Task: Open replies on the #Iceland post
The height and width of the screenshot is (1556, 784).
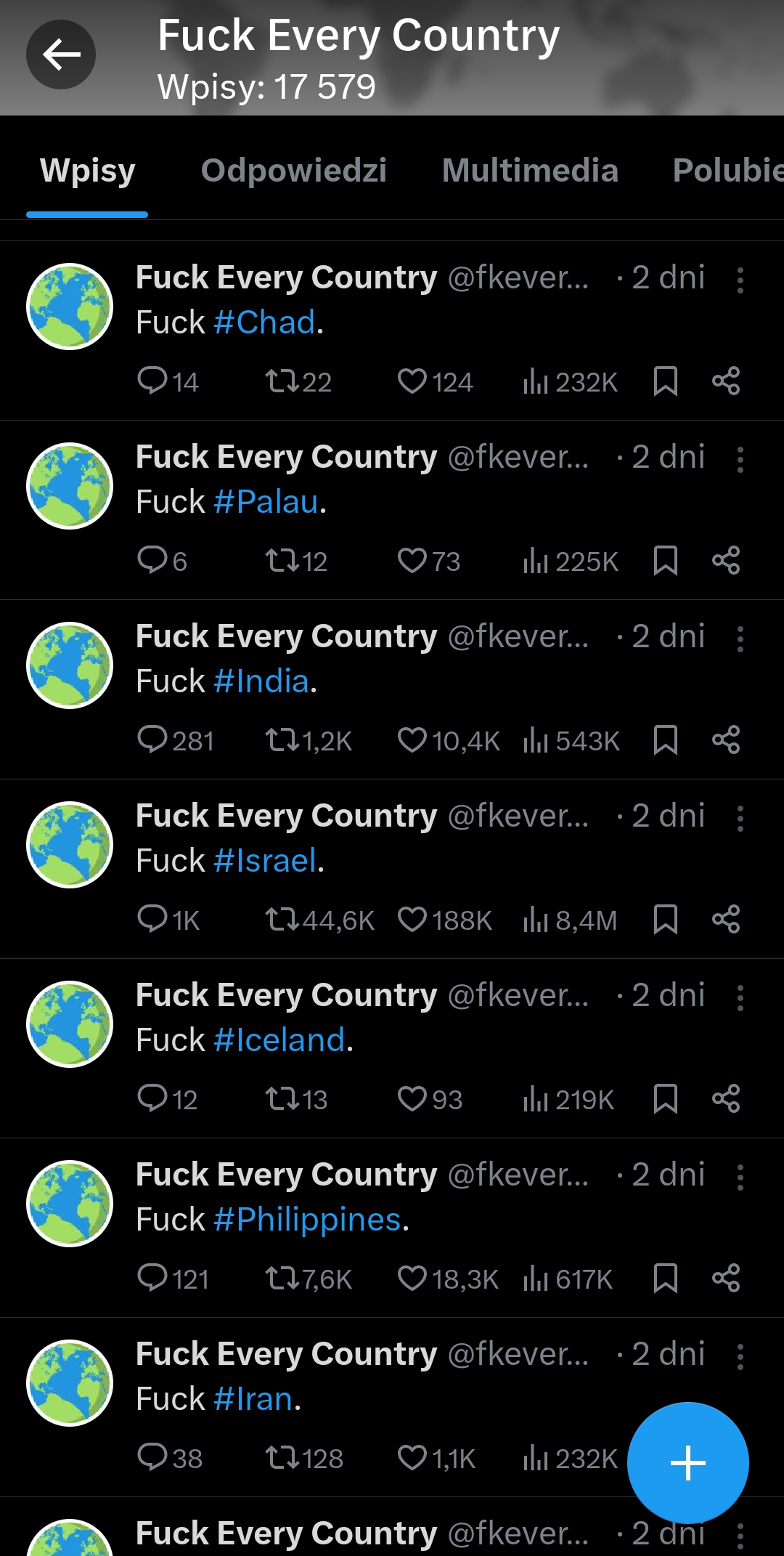Action: [x=152, y=1099]
